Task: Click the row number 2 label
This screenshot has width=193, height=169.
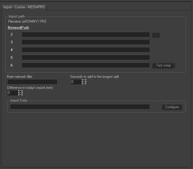Action: click(12, 35)
